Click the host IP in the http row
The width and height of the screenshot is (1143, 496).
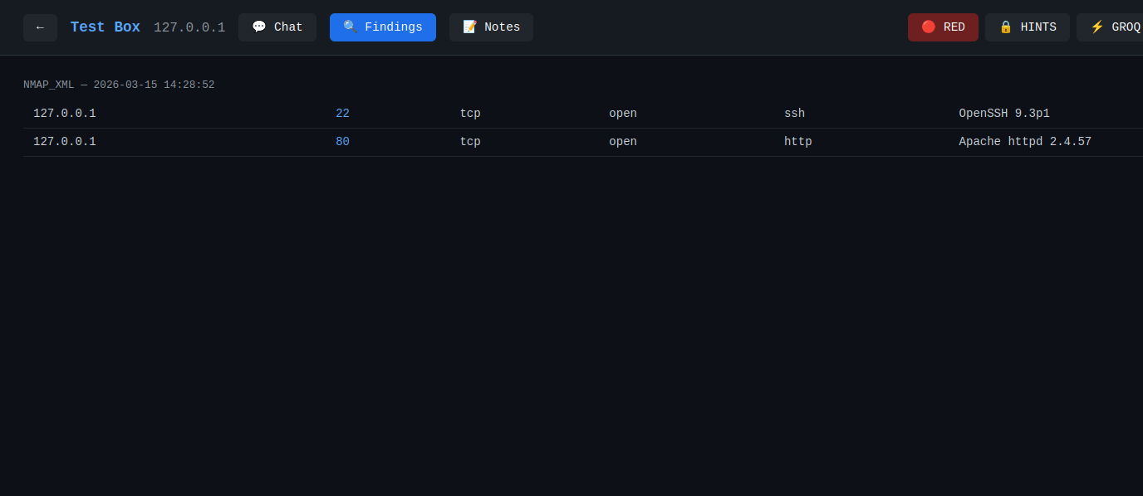click(65, 142)
